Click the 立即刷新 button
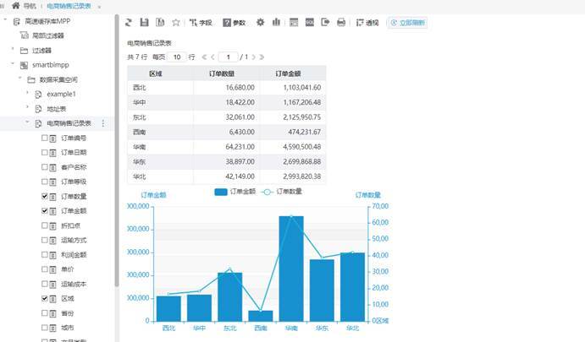Viewport: 585px width, 342px height. click(x=406, y=23)
